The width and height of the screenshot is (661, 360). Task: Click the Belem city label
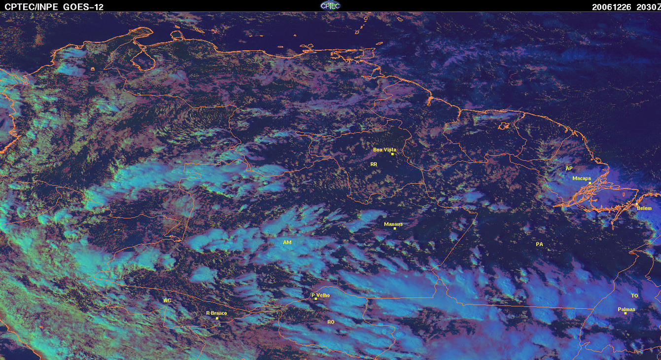[644, 208]
